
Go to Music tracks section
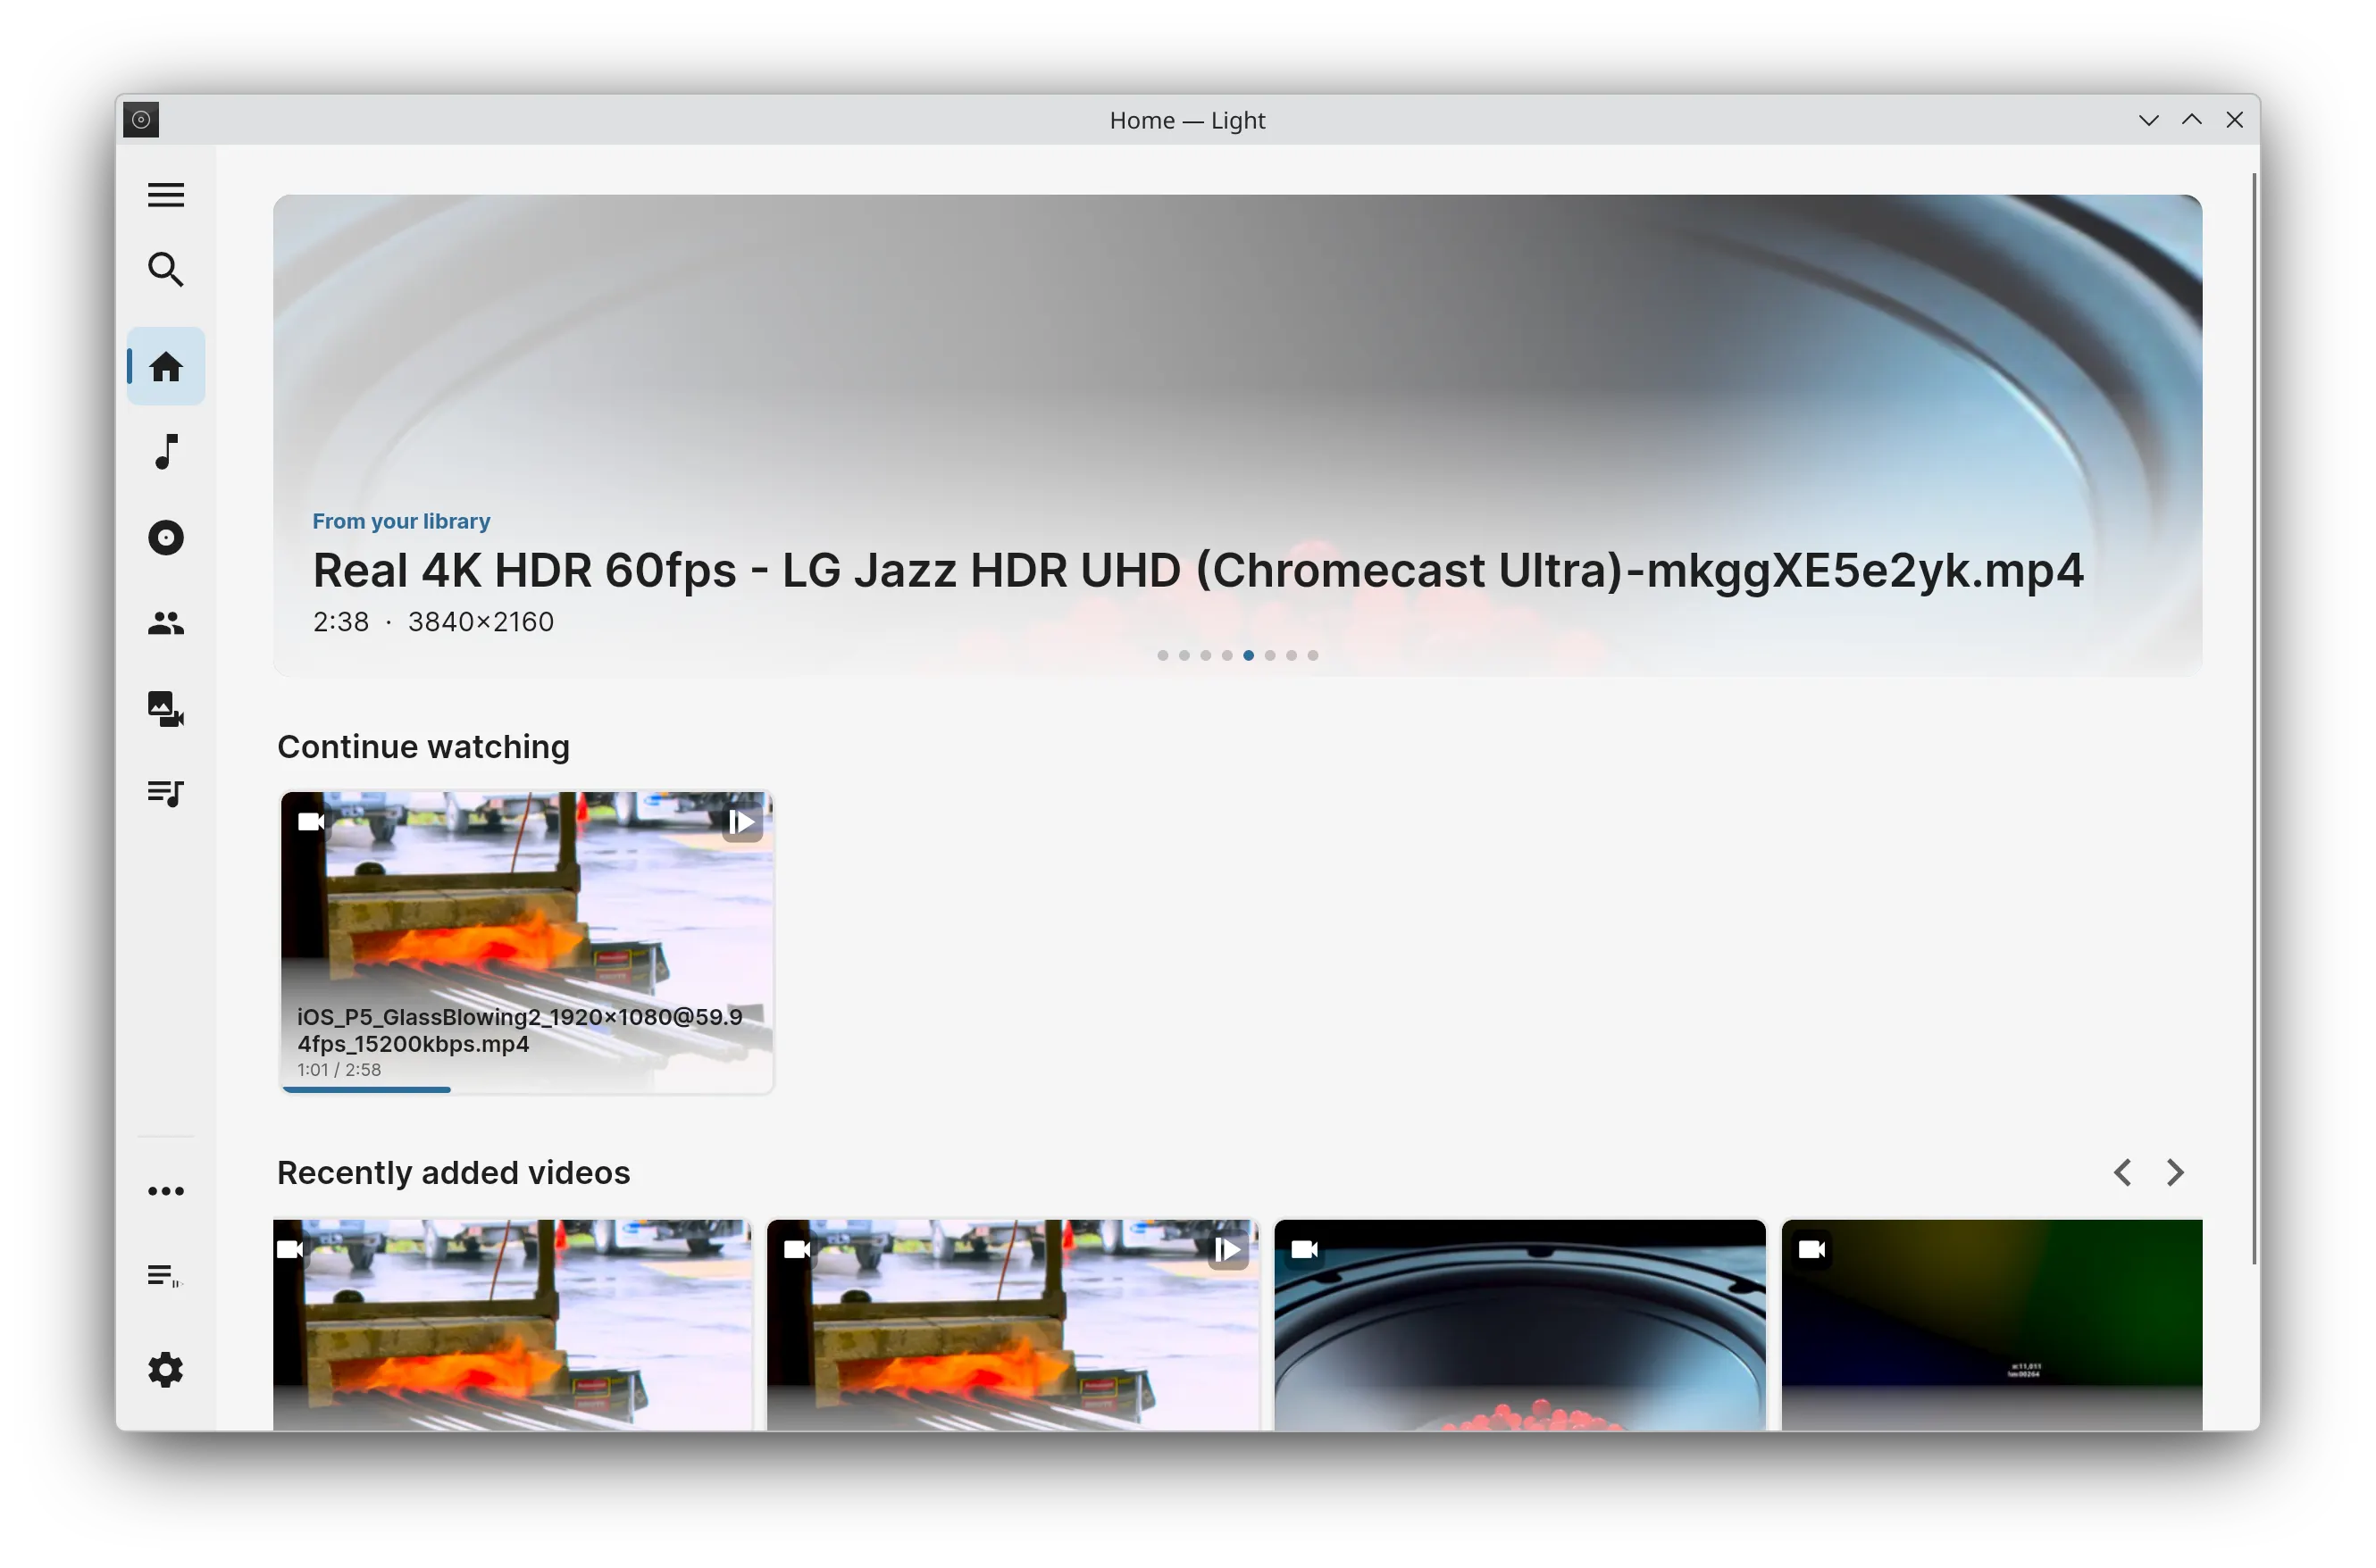coord(166,452)
